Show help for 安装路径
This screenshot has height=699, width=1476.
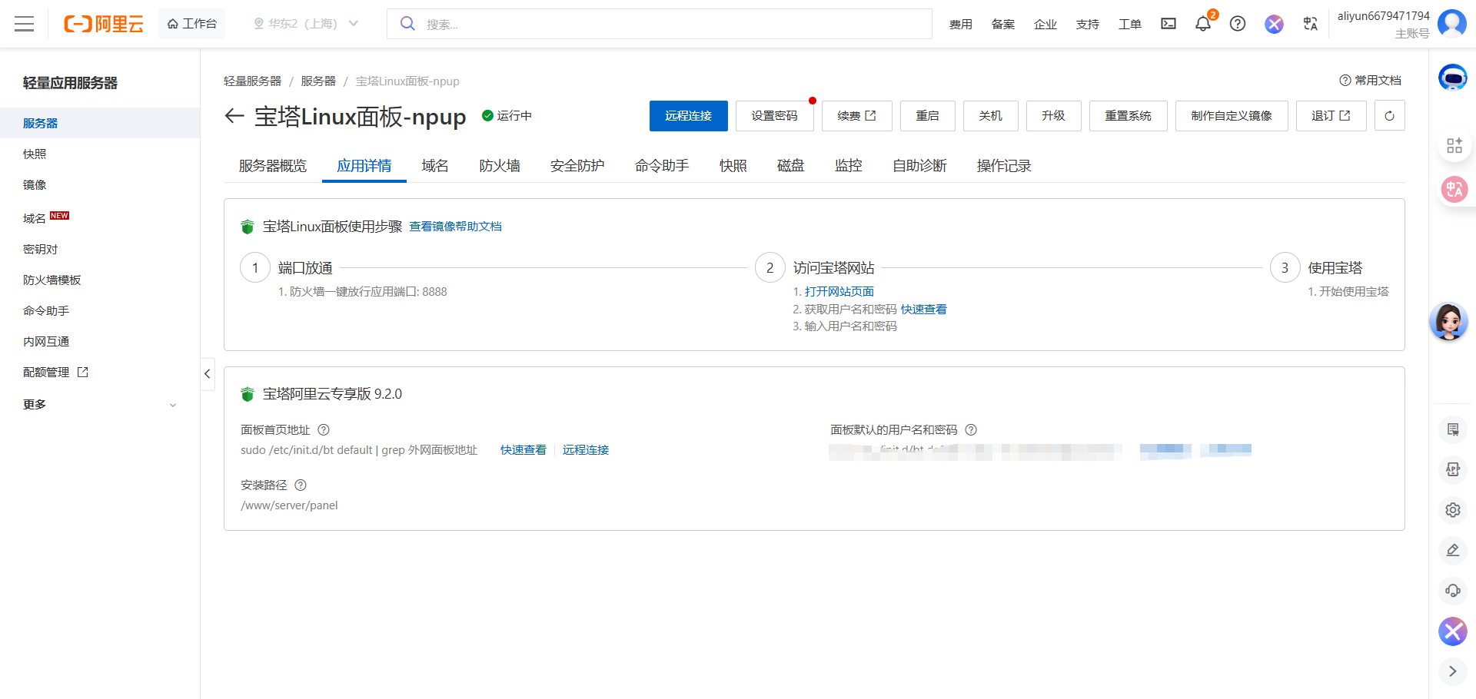tap(301, 485)
